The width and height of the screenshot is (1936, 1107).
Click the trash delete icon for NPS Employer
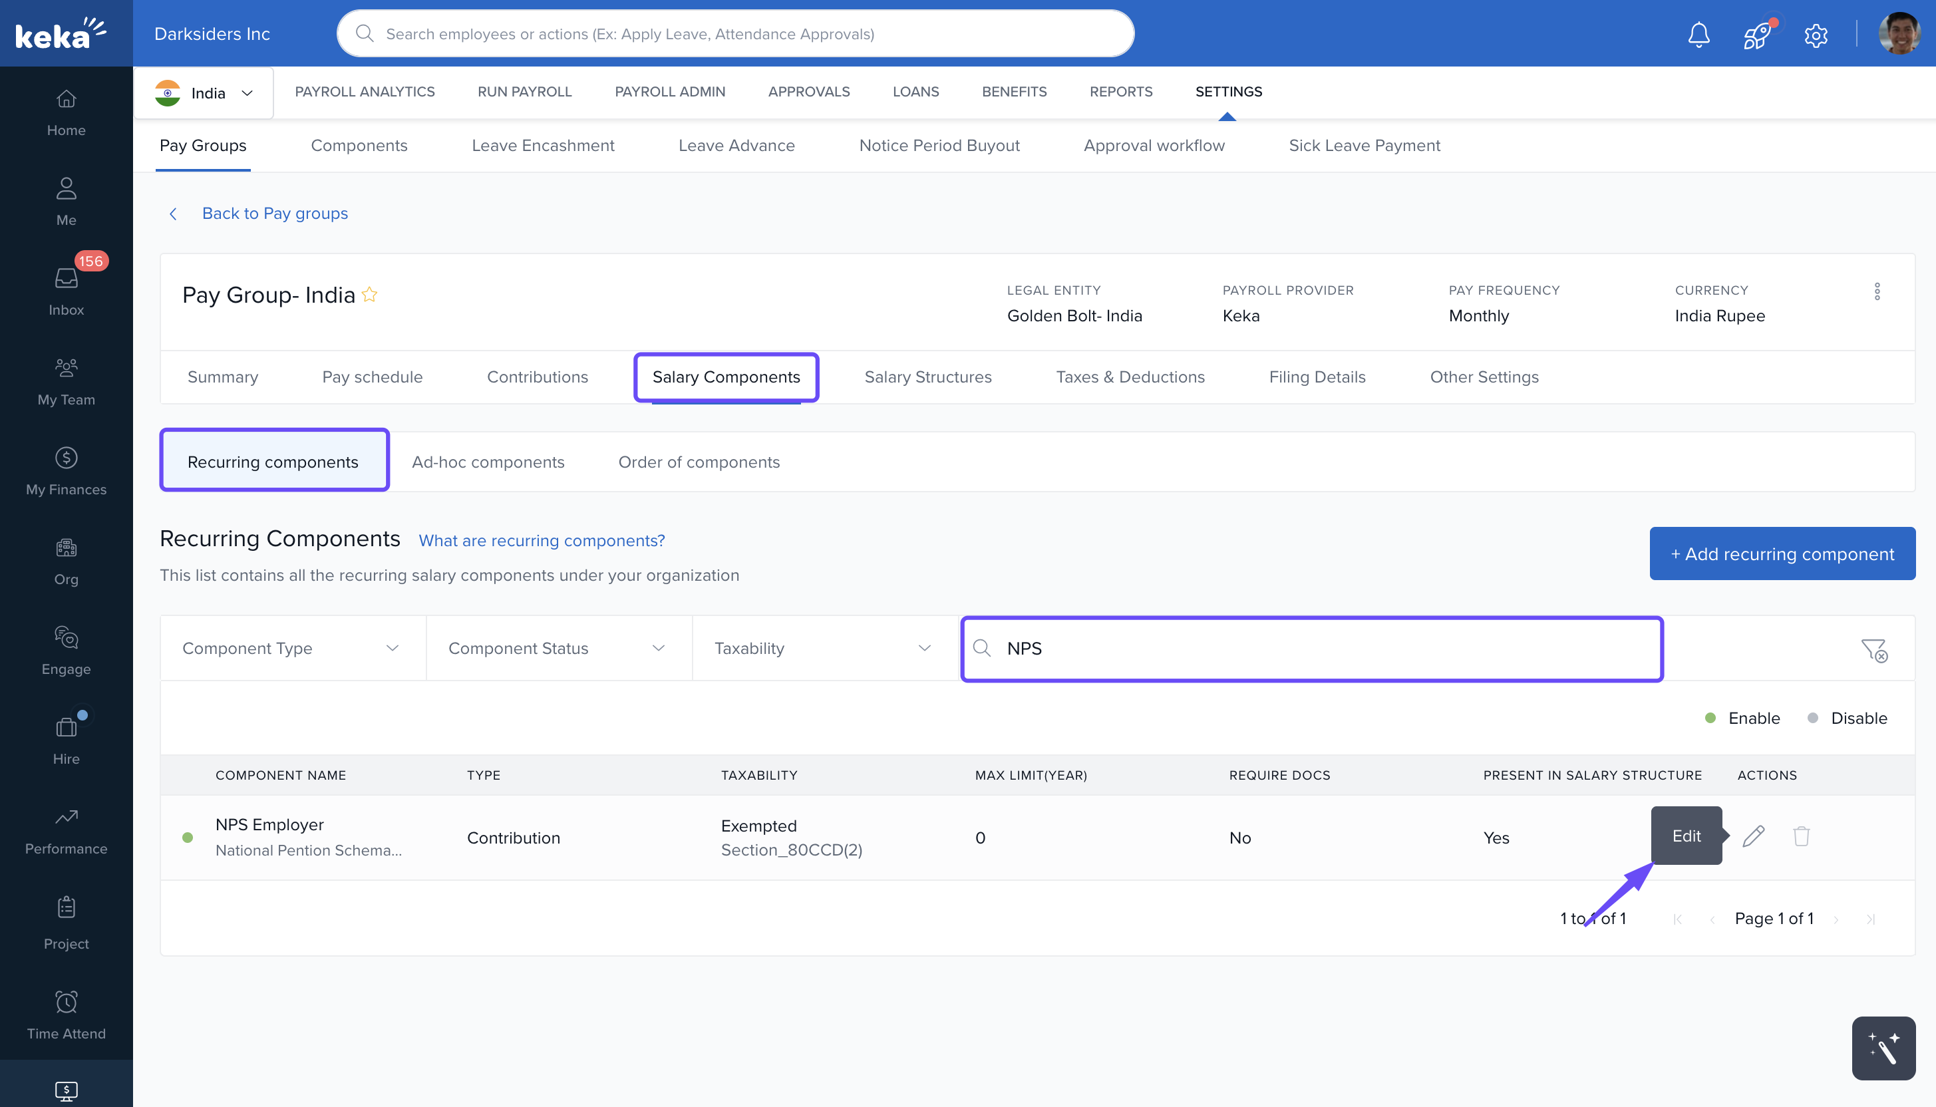click(x=1801, y=836)
